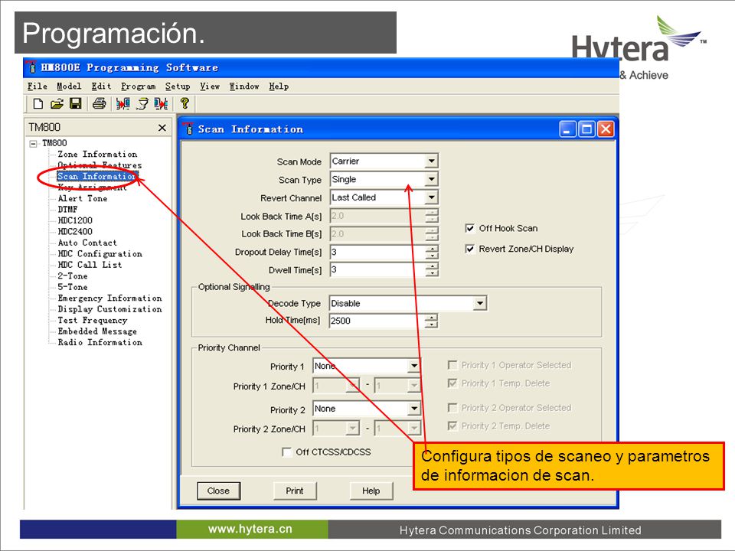The height and width of the screenshot is (551, 735).
Task: Select Radio Information in the tree
Action: point(100,343)
